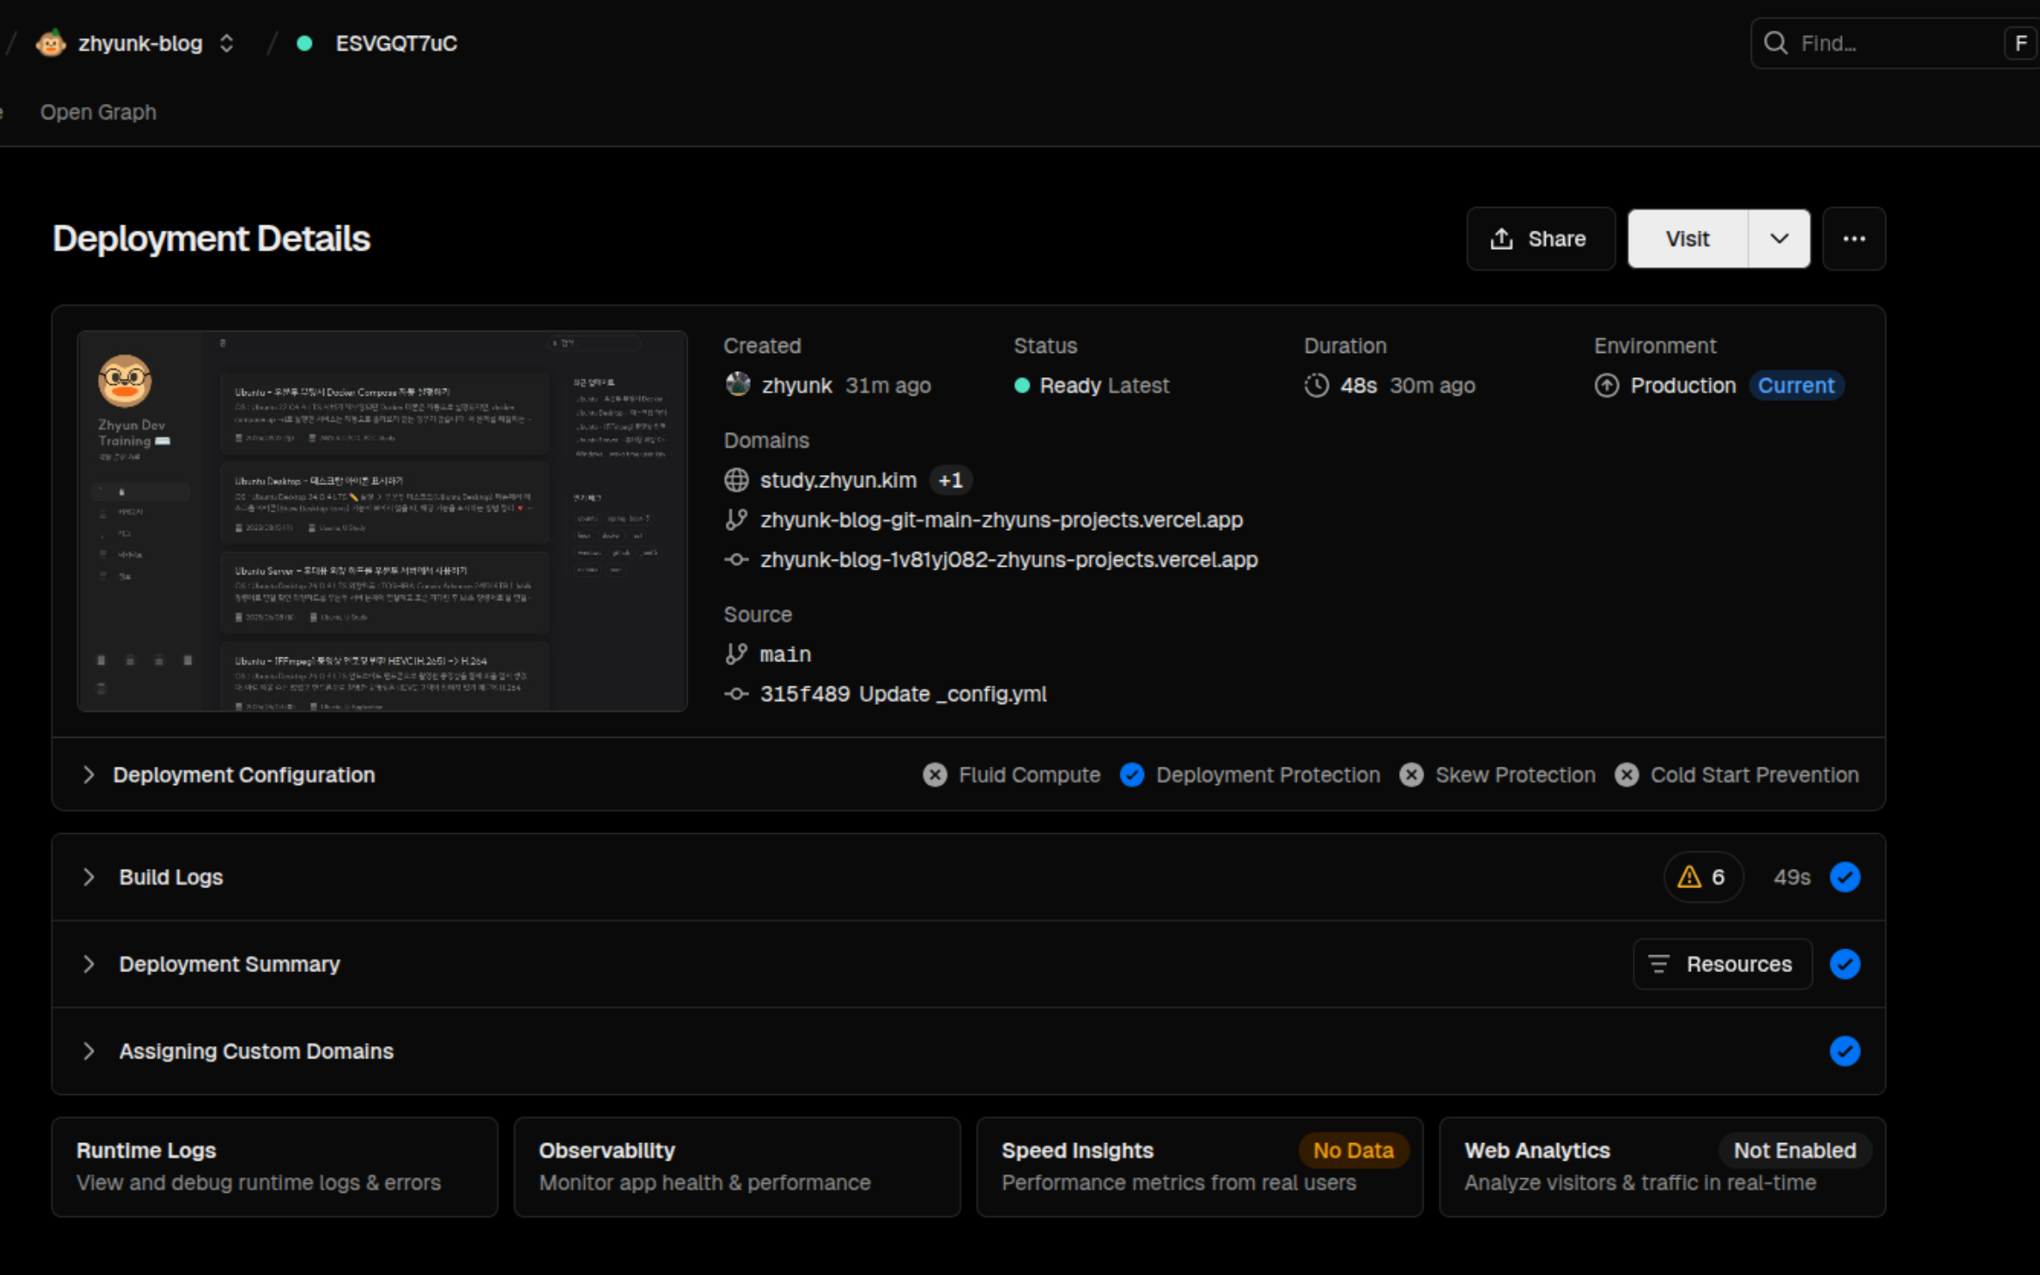2040x1275 pixels.
Task: Click the branch icon next to main
Action: (x=736, y=653)
